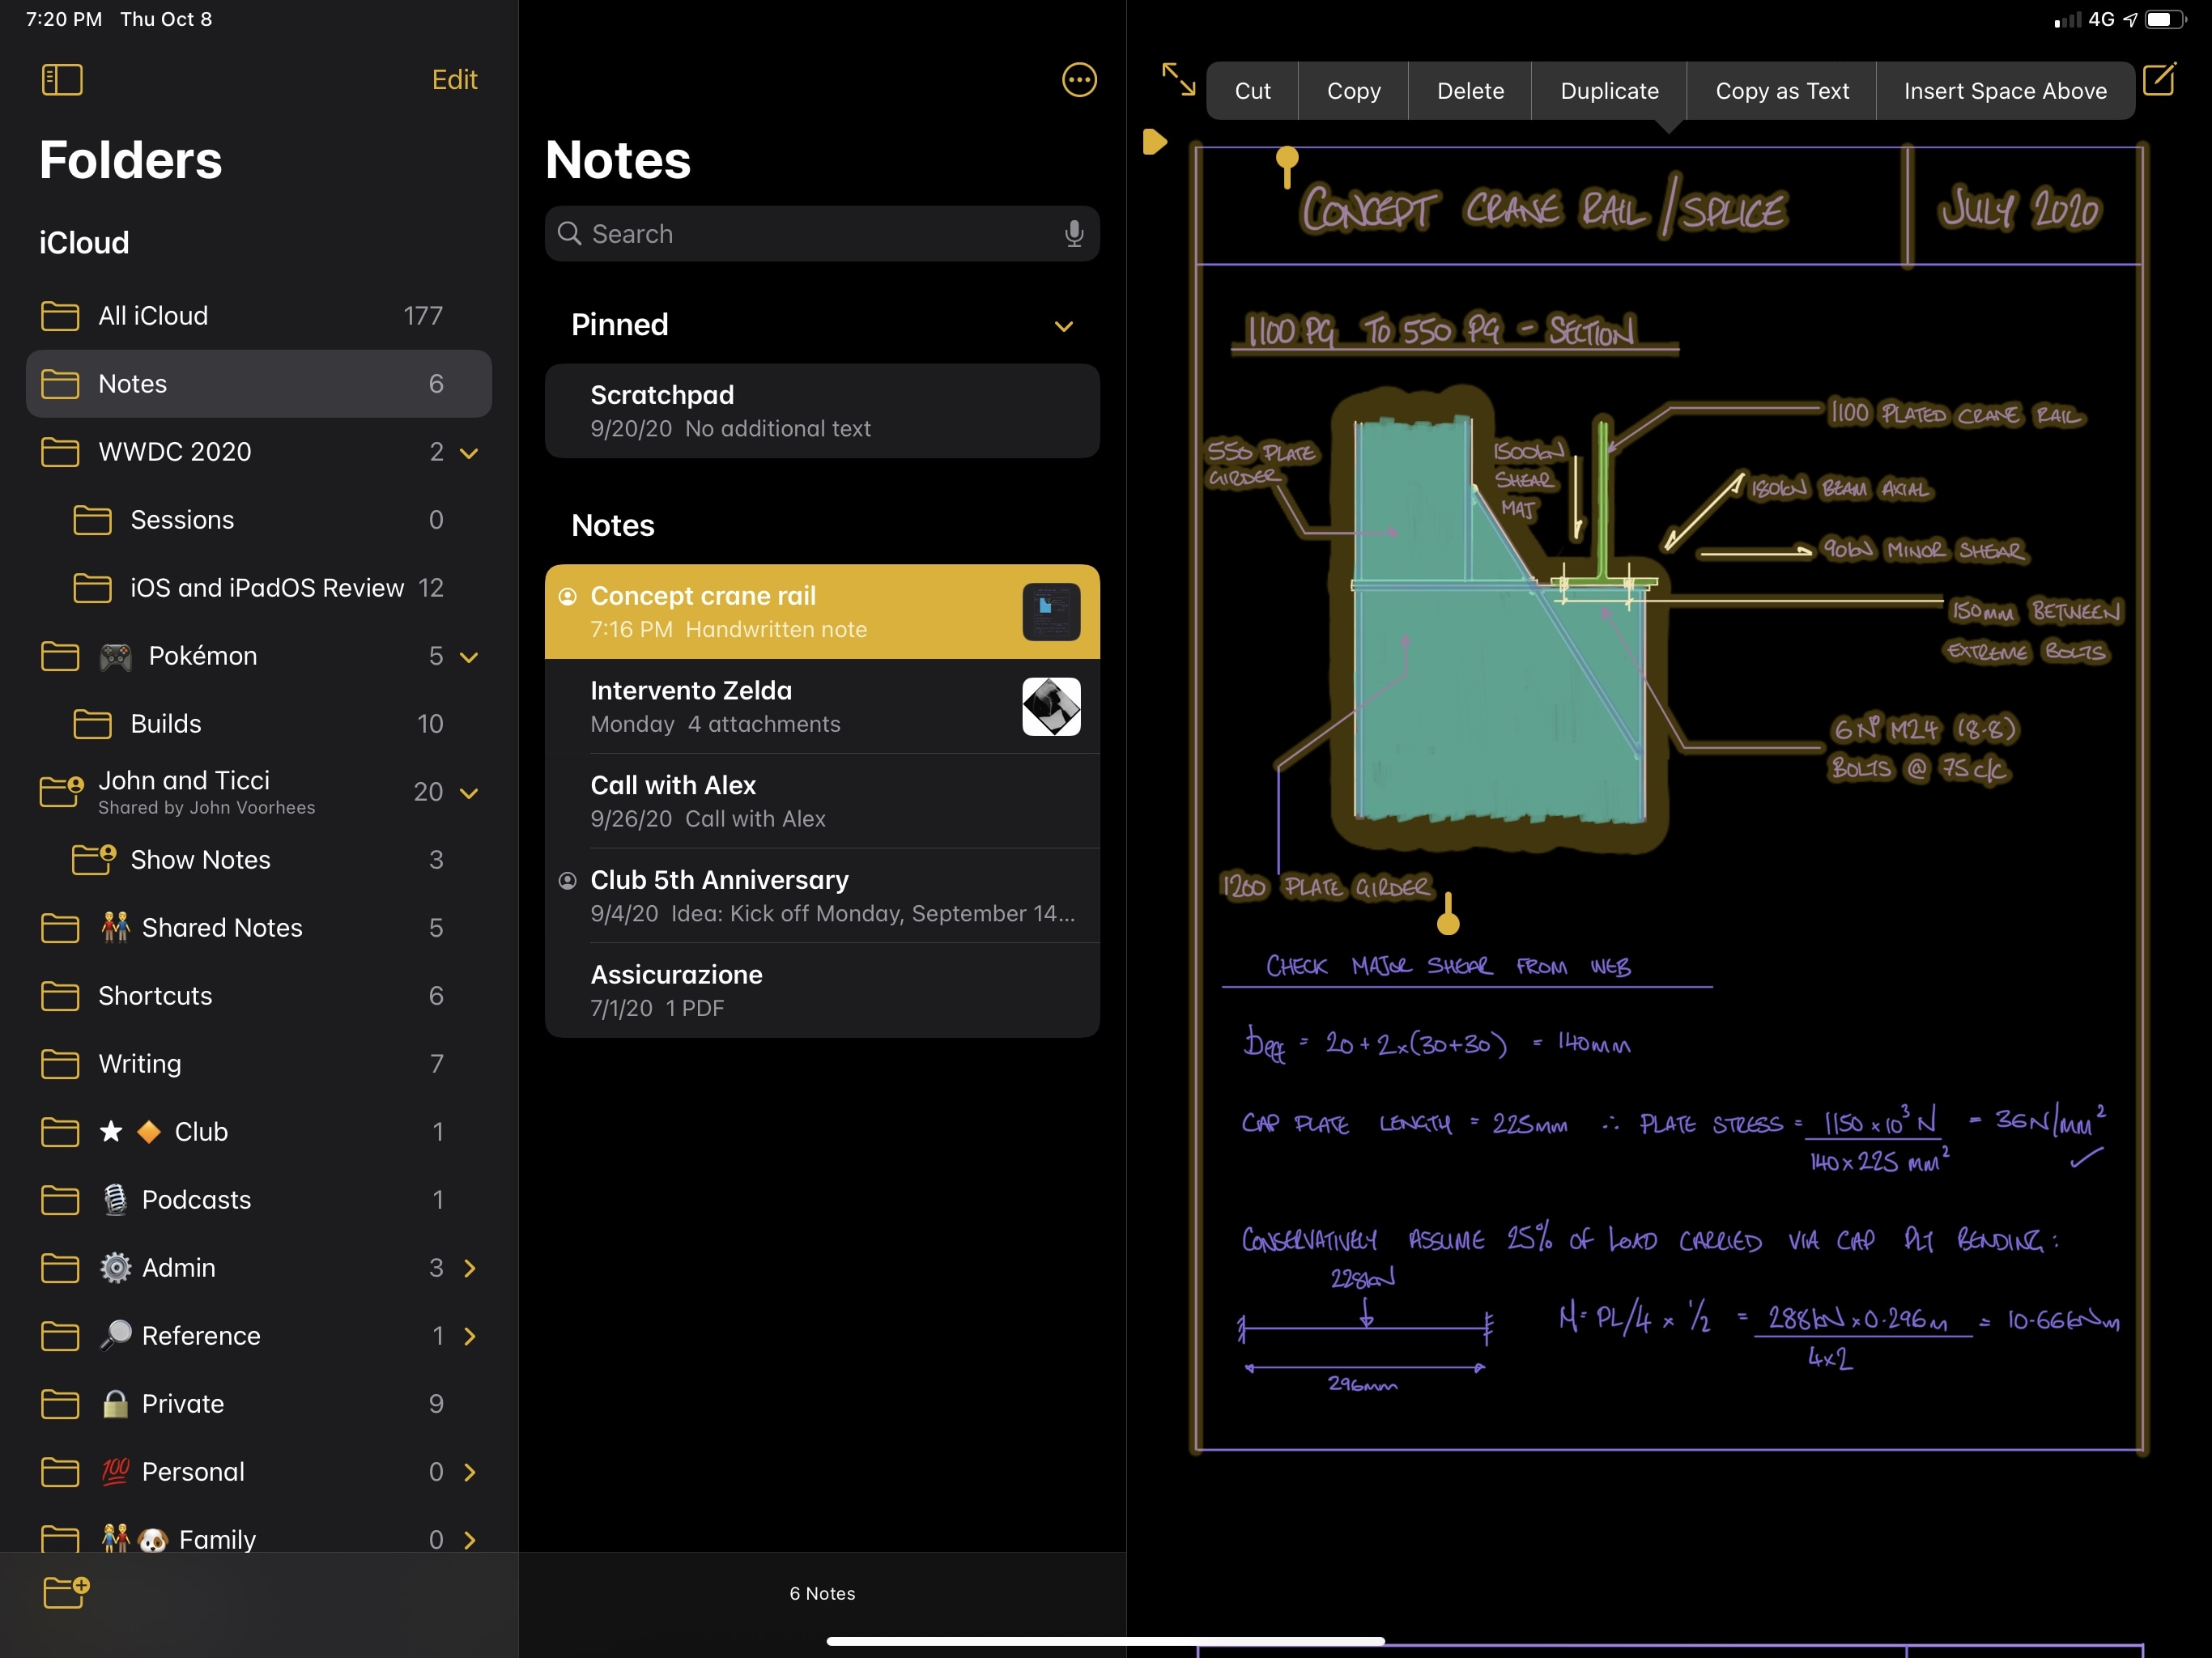Viewport: 2212px width, 1658px height.
Task: Open the Sessions subfolder
Action: [x=259, y=520]
